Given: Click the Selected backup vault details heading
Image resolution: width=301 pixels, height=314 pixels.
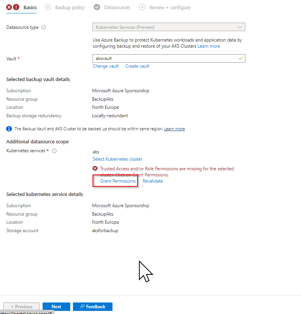Looking at the screenshot, I should pos(38,79).
